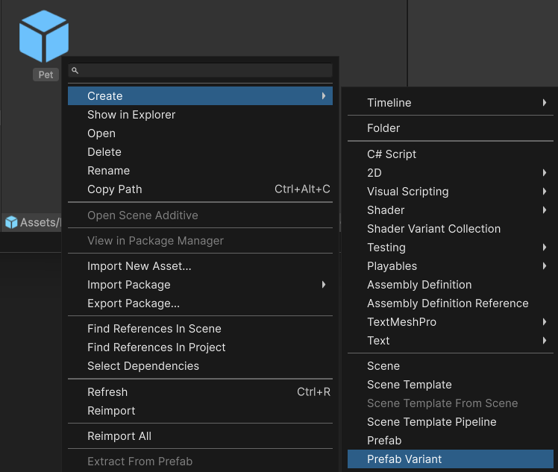Select Find References In Scene
Image resolution: width=558 pixels, height=472 pixels.
click(x=200, y=329)
